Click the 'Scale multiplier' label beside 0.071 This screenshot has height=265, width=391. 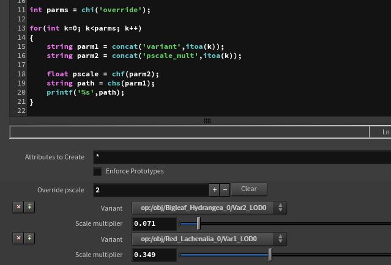point(99,223)
